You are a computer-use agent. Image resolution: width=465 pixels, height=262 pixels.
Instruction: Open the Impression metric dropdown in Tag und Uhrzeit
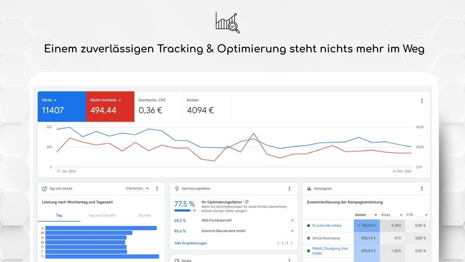137,189
